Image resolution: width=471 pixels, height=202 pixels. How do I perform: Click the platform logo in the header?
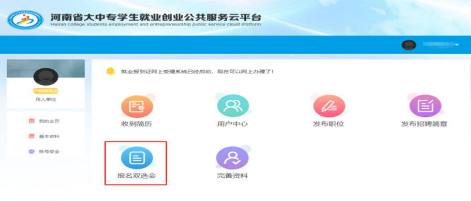click(25, 20)
